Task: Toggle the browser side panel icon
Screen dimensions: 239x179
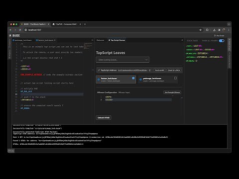Action: (219, 30)
